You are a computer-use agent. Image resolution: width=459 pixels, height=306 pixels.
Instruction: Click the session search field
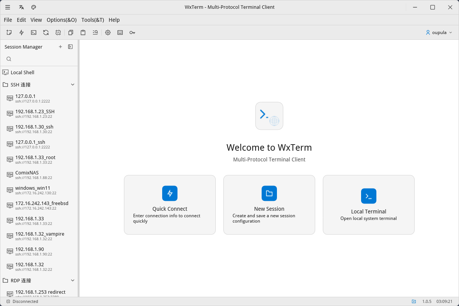point(39,59)
